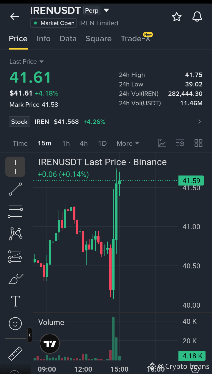This screenshot has height=374, width=212.
Task: Tap the Market Open status badge
Action: (54, 23)
